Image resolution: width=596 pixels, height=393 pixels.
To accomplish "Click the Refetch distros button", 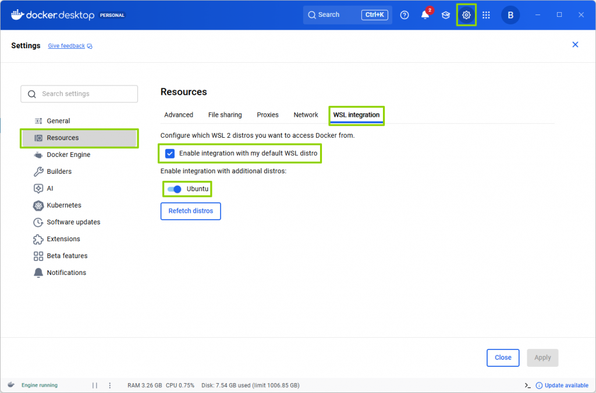I will click(190, 211).
